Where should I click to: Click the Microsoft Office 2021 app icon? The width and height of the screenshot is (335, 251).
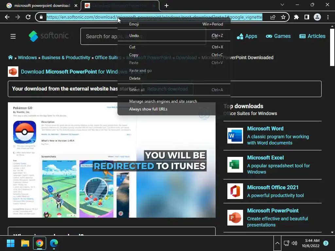[235, 191]
